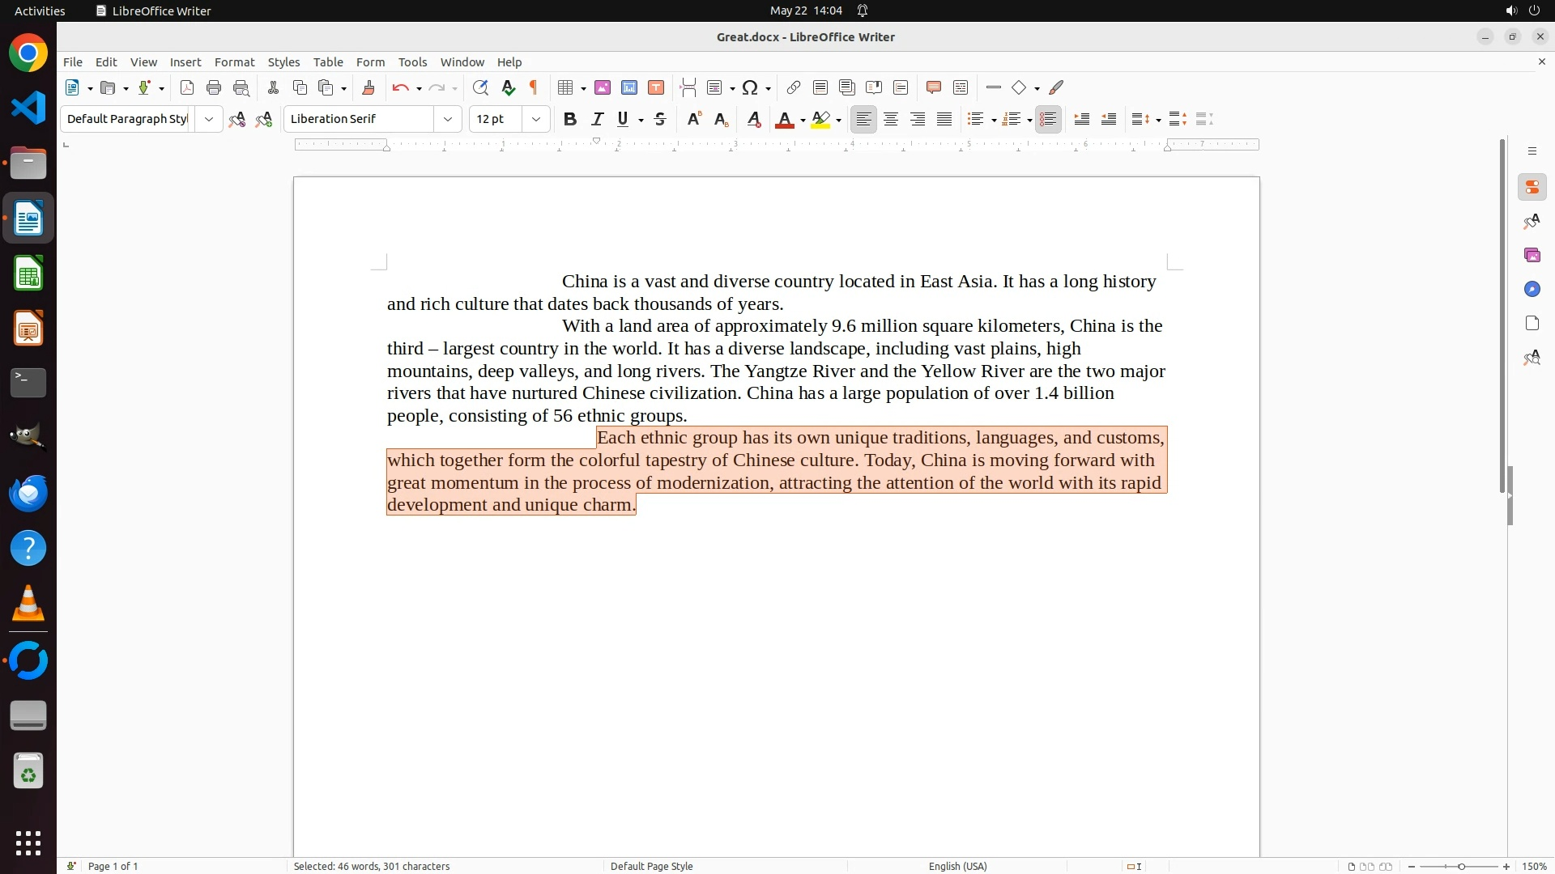Click the zoom slider in status bar

(x=1460, y=866)
